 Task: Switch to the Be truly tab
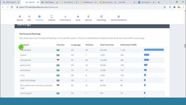[x=108, y=2]
